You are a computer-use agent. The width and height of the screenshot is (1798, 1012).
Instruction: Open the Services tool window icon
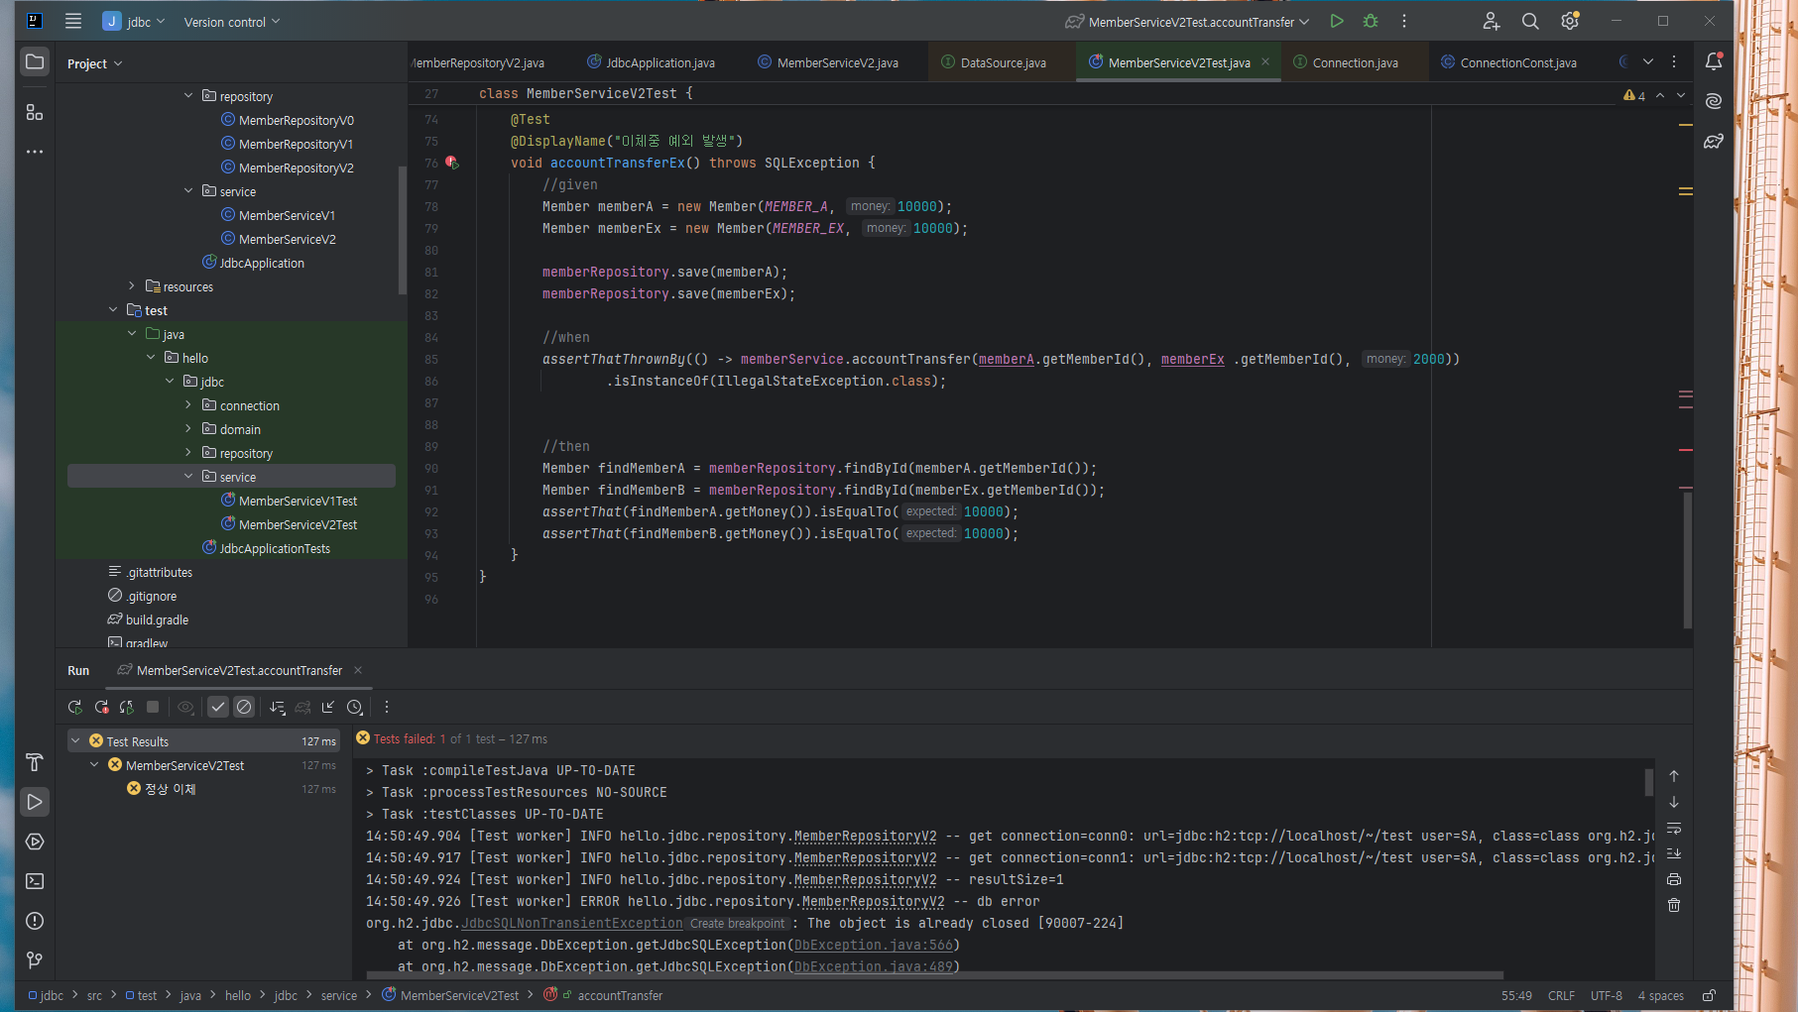pyautogui.click(x=35, y=842)
